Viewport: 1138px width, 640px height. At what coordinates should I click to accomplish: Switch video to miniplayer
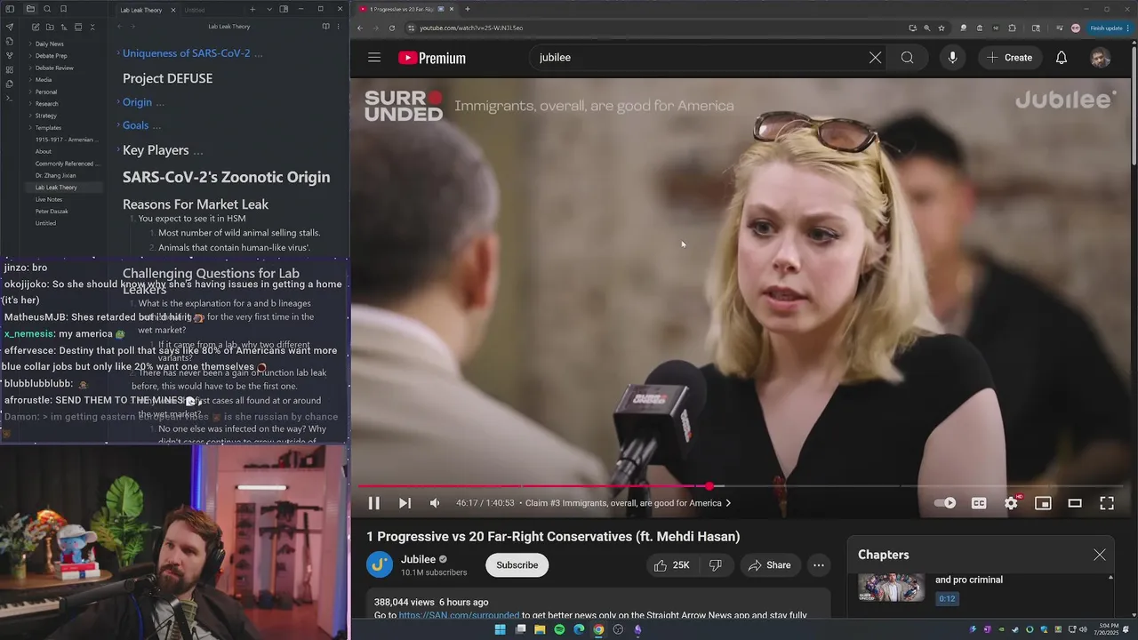click(x=1043, y=503)
